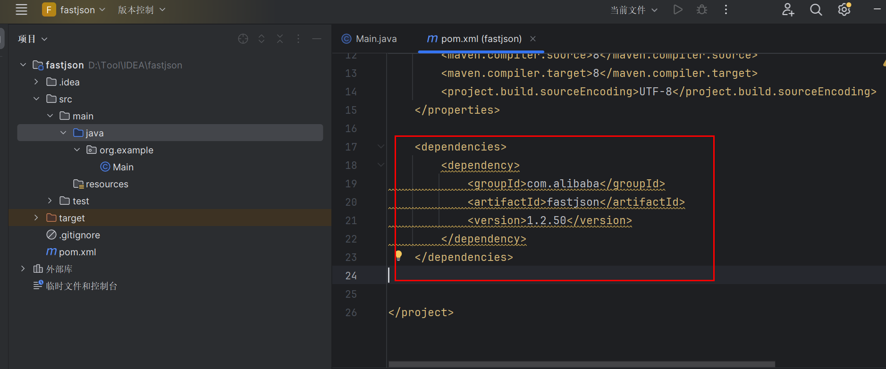Expand the target folder

click(x=36, y=218)
